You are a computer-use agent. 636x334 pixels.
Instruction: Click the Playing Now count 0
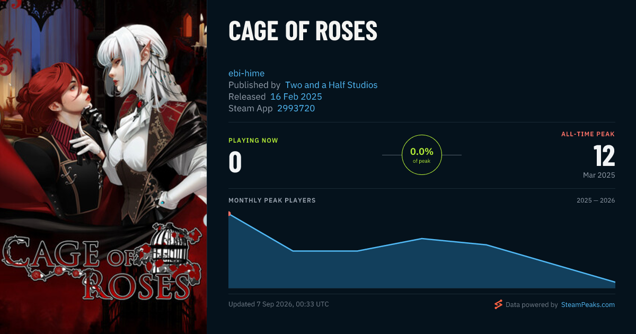[235, 163]
